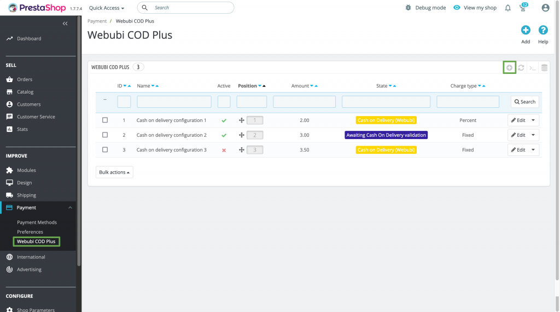Select checkbox for configuration 2 row
This screenshot has width=560, height=312.
point(105,135)
